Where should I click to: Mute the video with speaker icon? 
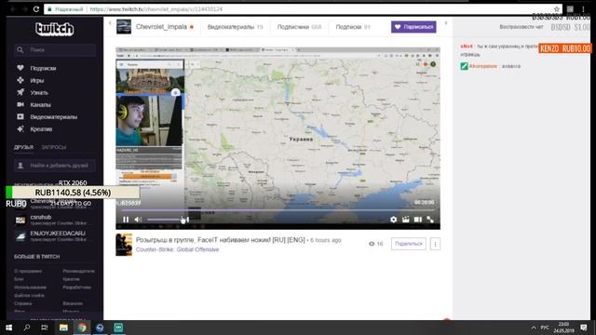[139, 220]
